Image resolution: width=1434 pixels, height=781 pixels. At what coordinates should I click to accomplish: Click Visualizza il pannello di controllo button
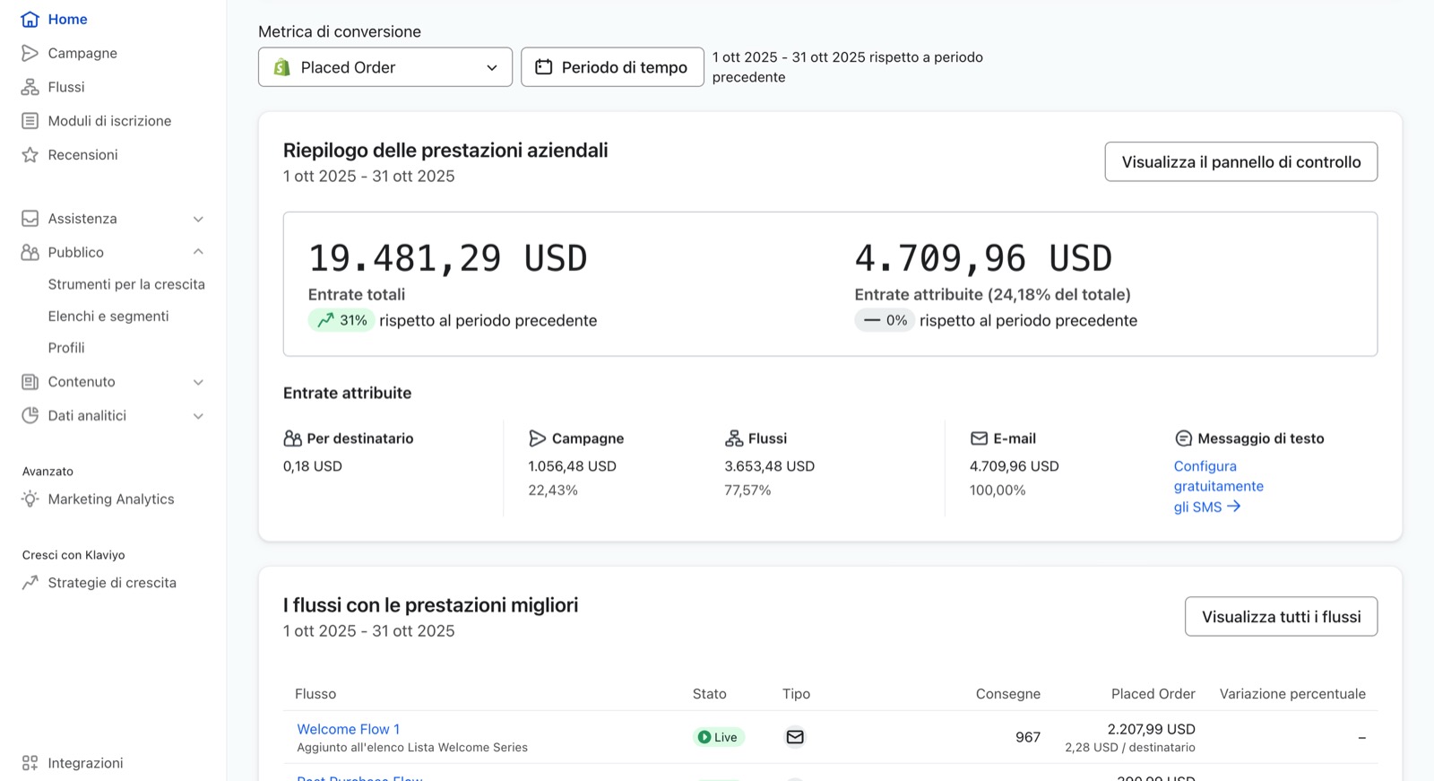(x=1241, y=161)
